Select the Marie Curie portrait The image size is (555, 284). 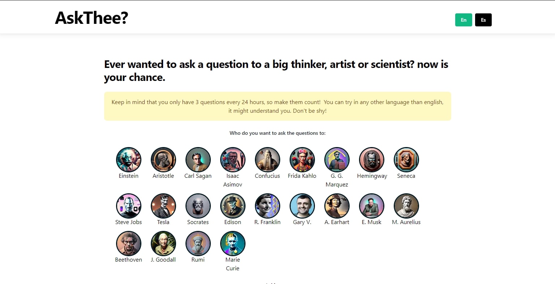tap(233, 244)
